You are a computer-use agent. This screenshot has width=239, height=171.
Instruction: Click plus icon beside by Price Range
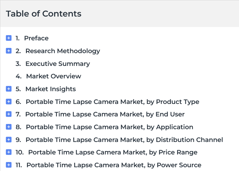coord(9,152)
